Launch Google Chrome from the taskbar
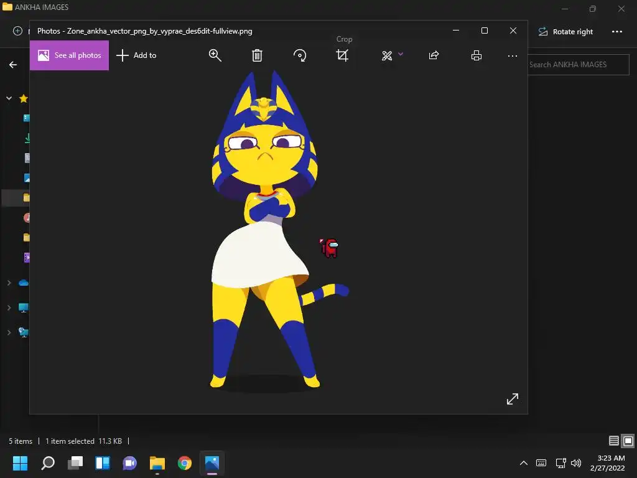Viewport: 637px width, 478px height. pyautogui.click(x=184, y=463)
